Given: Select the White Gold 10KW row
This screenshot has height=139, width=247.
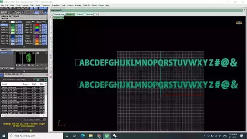Looking at the screenshot, I should click(23, 108).
